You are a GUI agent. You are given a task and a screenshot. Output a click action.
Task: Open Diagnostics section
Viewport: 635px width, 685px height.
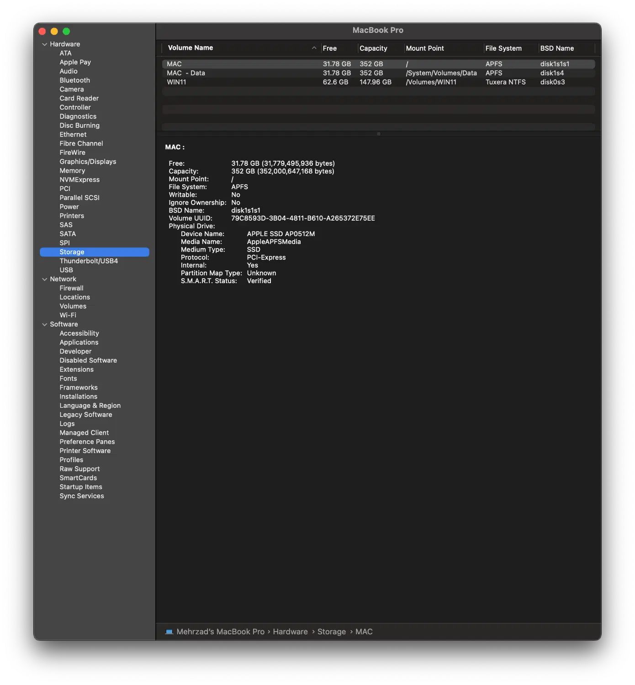pos(78,116)
